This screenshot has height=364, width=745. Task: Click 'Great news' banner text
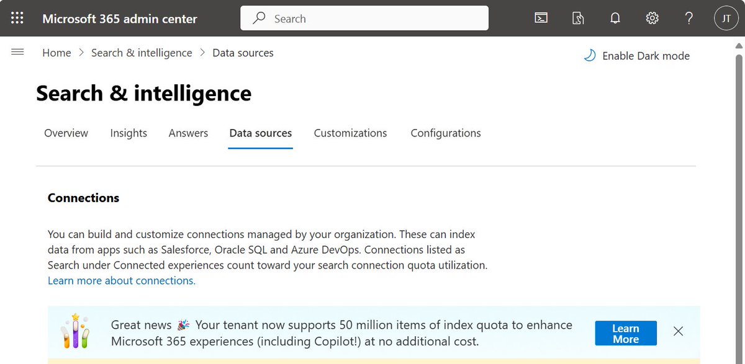[x=142, y=325]
